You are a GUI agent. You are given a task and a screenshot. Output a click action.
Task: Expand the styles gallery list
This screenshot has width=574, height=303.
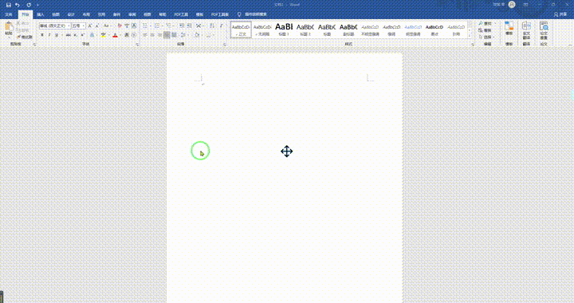(470, 36)
